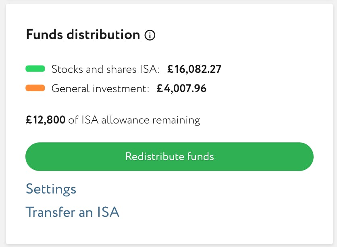
Task: Click the bold £12,800 allowance amount
Action: click(x=46, y=120)
